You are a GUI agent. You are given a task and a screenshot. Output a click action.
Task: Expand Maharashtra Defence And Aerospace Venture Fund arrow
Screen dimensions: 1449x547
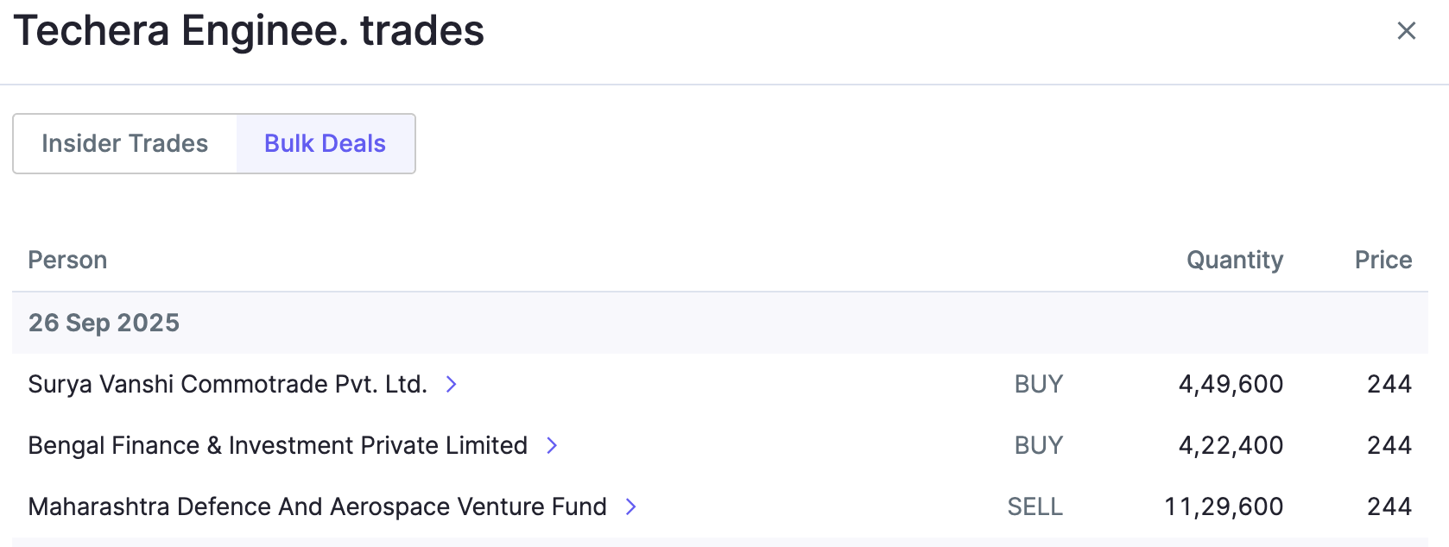click(631, 506)
